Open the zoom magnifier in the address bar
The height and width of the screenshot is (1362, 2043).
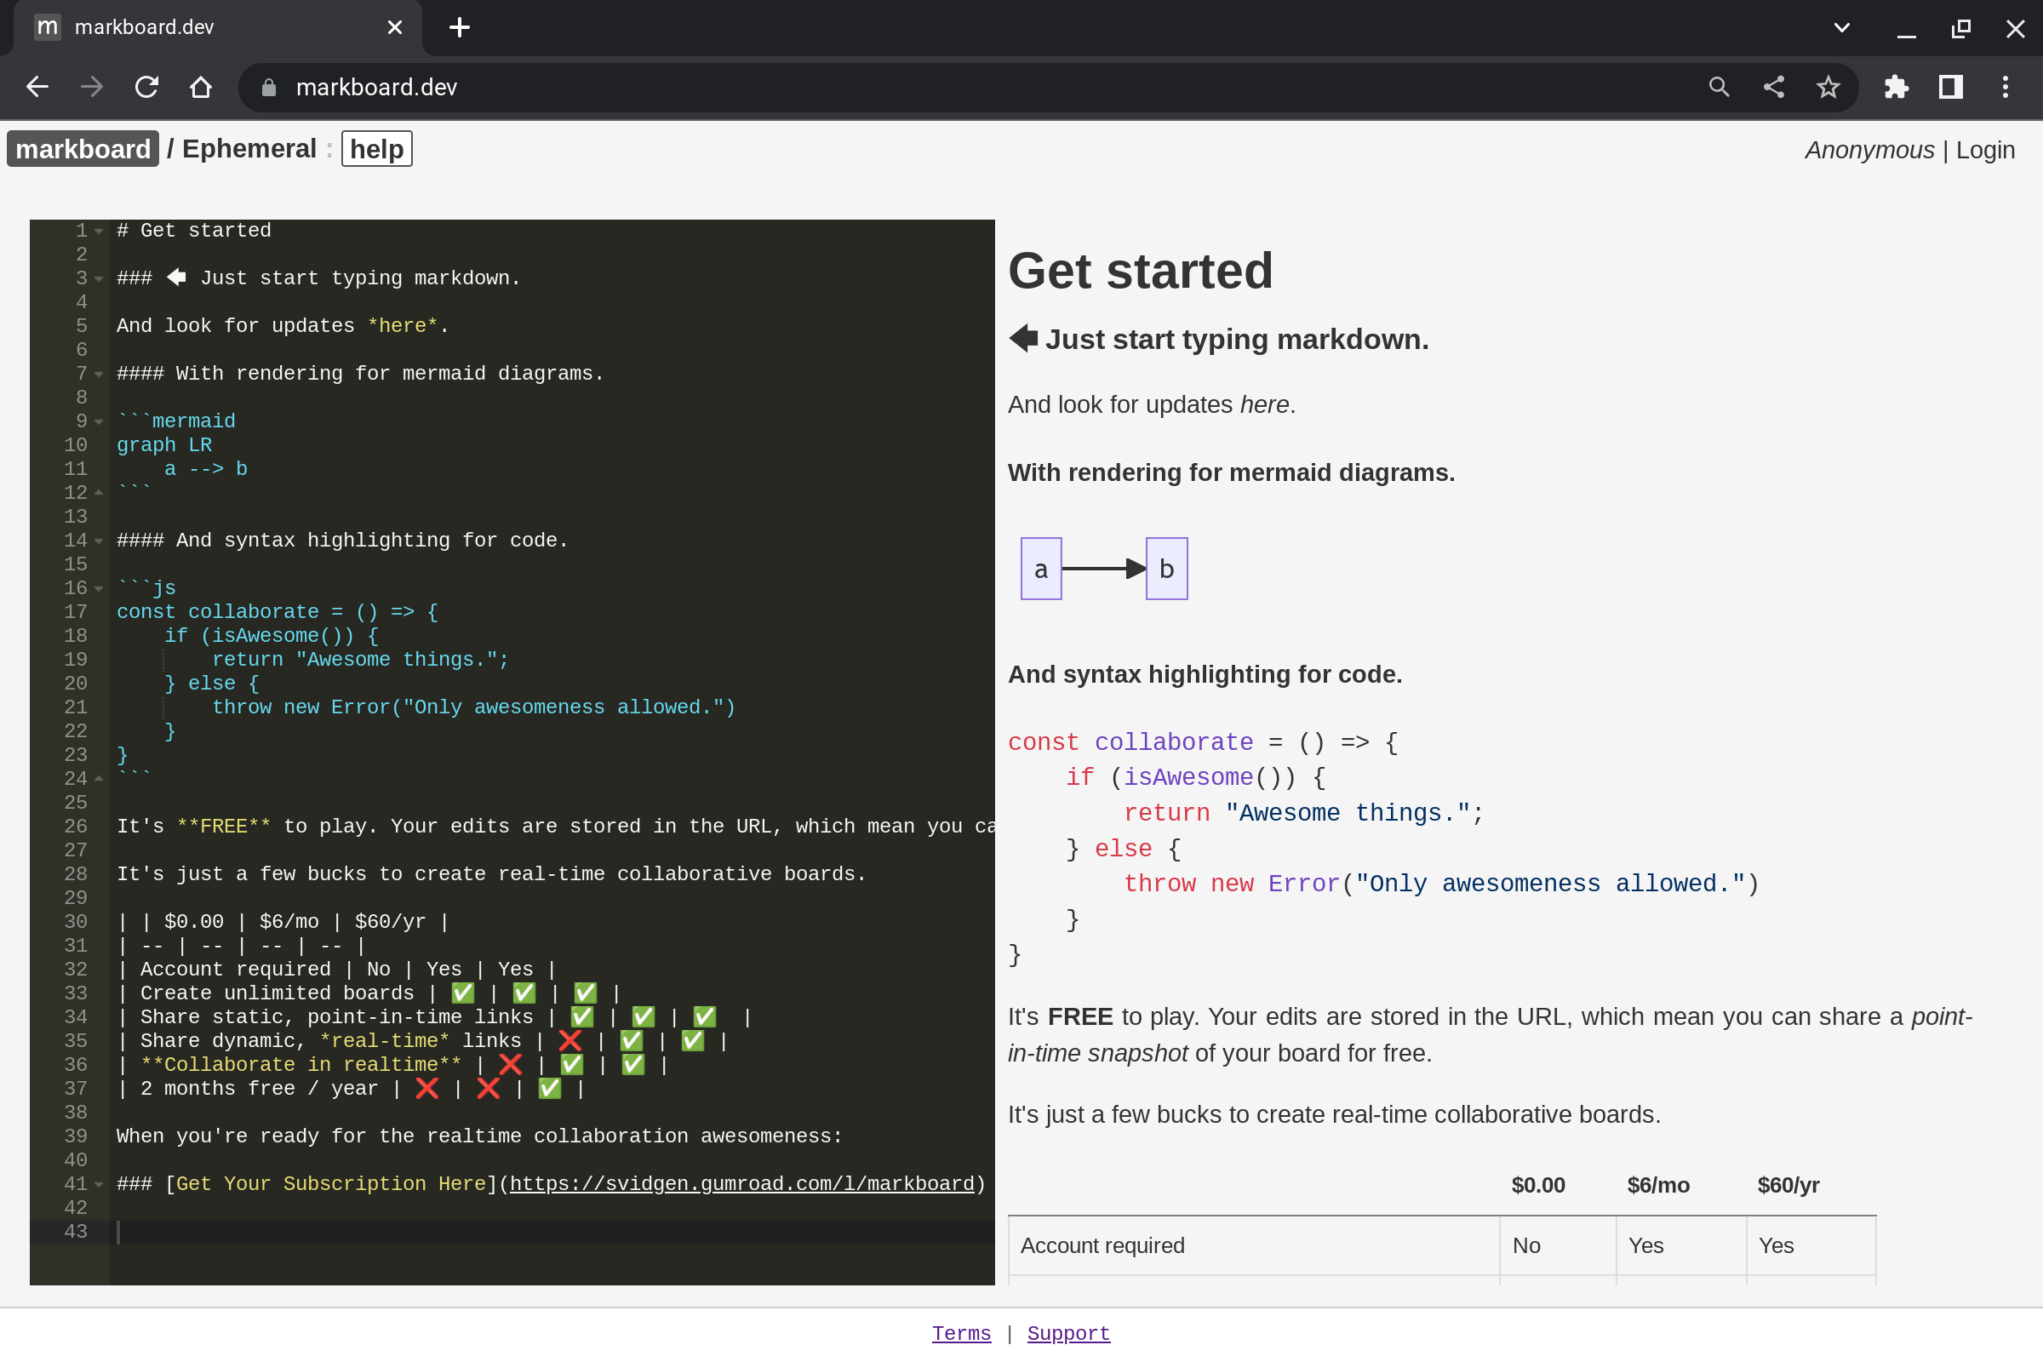[1719, 87]
